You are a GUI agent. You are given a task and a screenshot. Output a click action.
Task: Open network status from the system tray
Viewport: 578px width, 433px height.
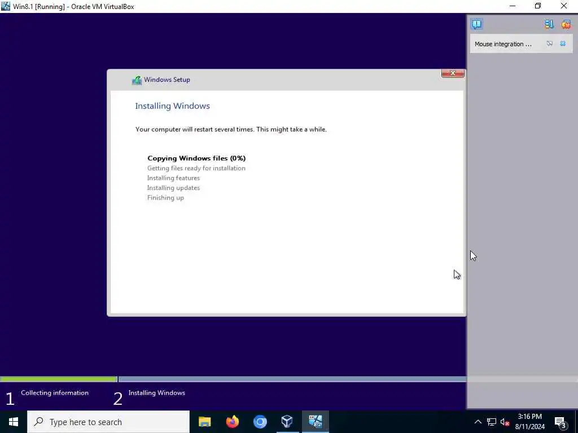[x=492, y=422]
